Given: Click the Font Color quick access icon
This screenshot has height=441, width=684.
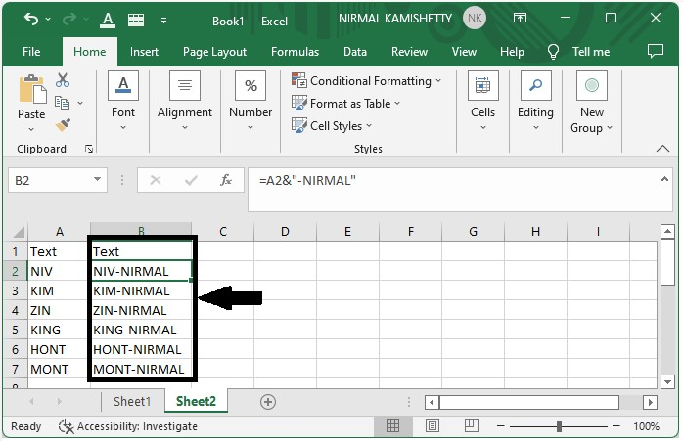Looking at the screenshot, I should pyautogui.click(x=108, y=20).
